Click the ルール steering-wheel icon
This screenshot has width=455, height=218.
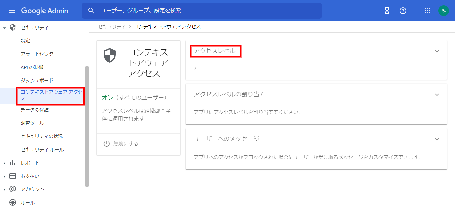[13, 202]
